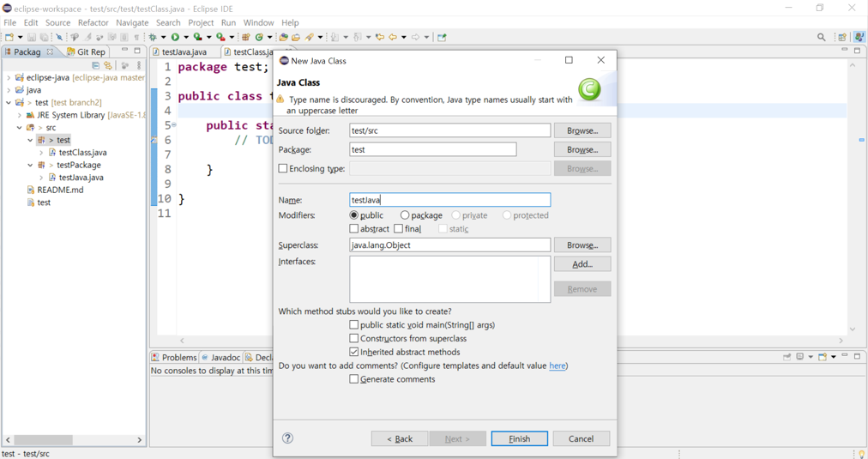Screen dimensions: 868x459
Task: Click the Search flashlight toolbar icon
Action: coord(310,37)
